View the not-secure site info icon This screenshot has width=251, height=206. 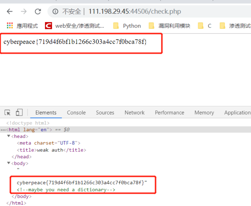click(55, 12)
